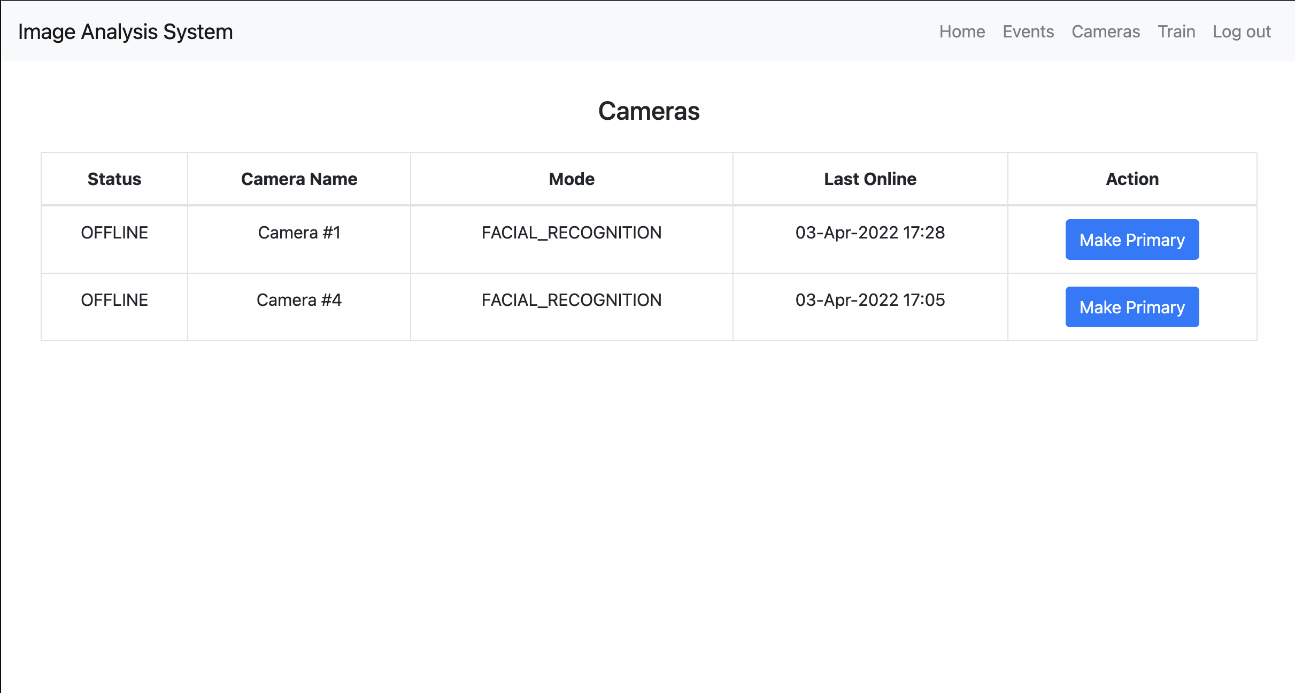Click OFFLINE status of Camera #1
This screenshot has height=693, width=1295.
coord(114,233)
